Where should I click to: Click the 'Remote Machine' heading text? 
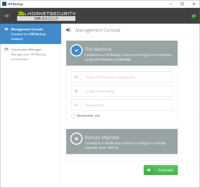point(102,138)
